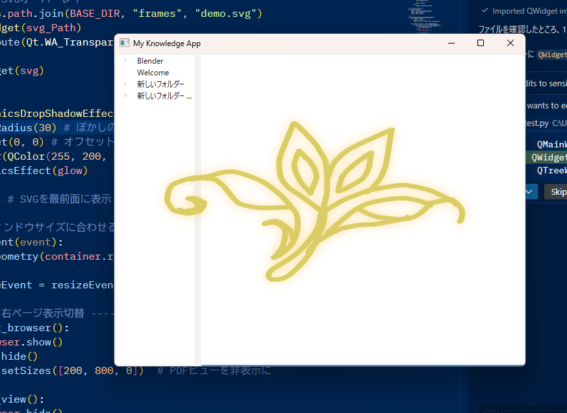Click the My Knowledge App window icon
The width and height of the screenshot is (567, 413).
coord(125,43)
